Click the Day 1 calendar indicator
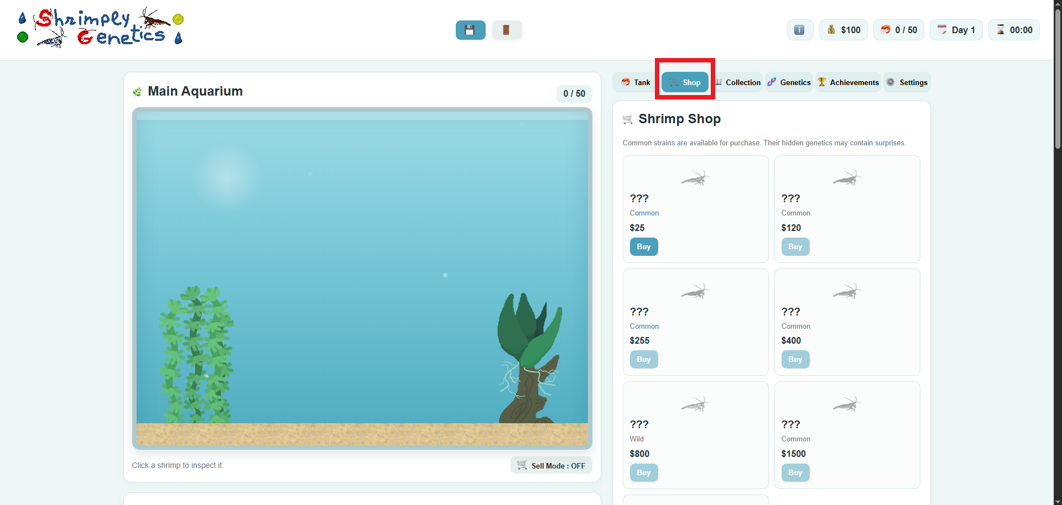Viewport: 1062px width, 505px height. [x=956, y=30]
